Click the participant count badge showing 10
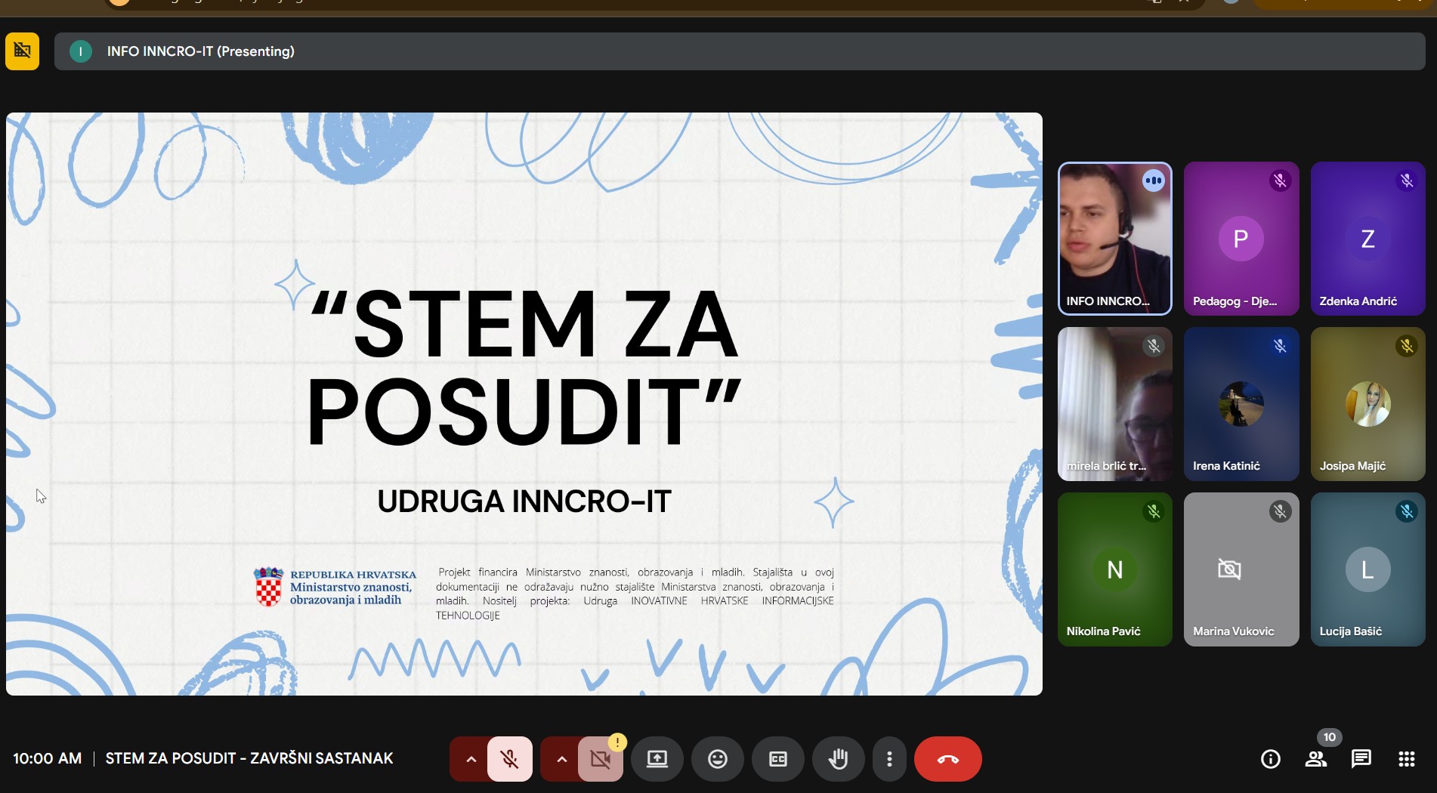Screen dimensions: 1437x793 [1328, 737]
